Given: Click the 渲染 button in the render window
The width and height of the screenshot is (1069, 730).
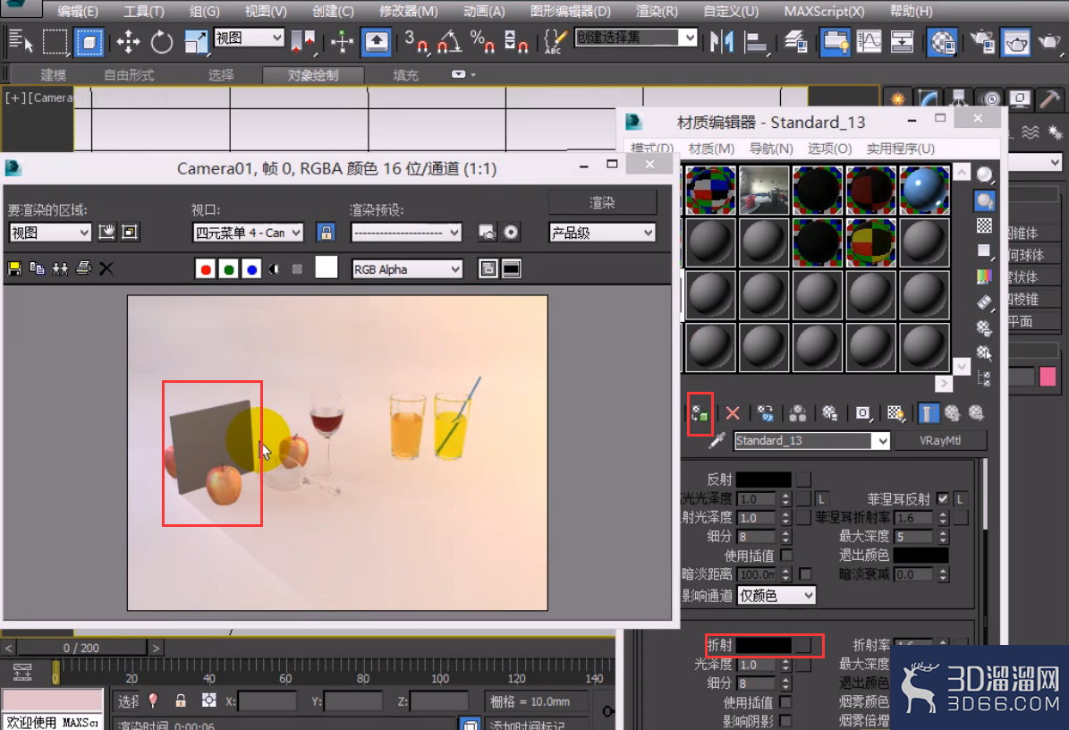Looking at the screenshot, I should click(602, 202).
